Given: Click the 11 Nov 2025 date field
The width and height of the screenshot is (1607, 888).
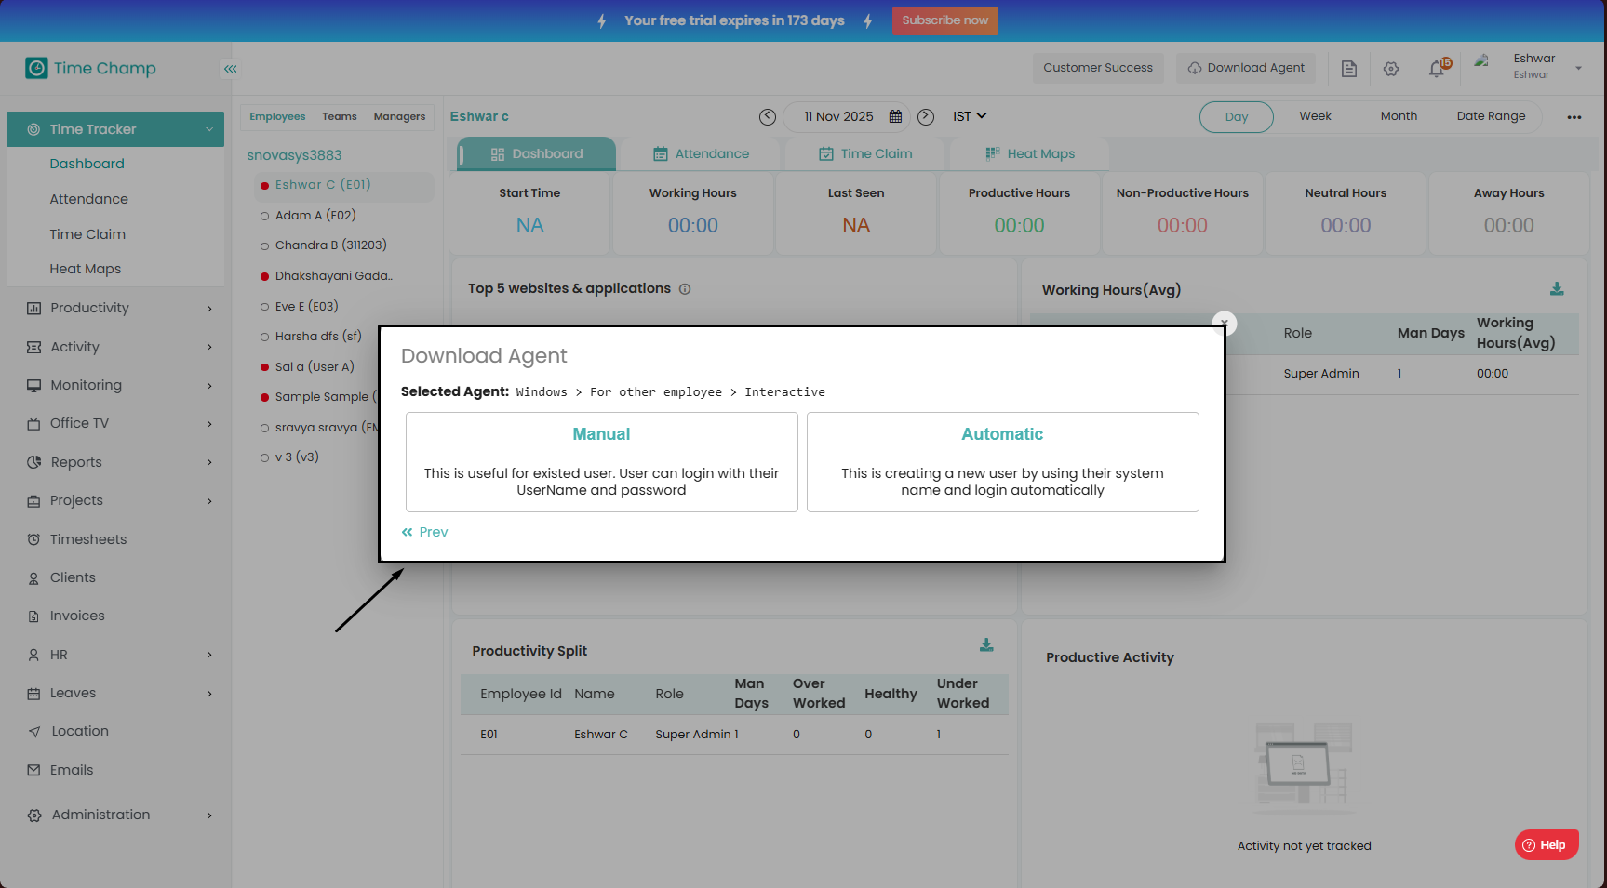Looking at the screenshot, I should 847,117.
